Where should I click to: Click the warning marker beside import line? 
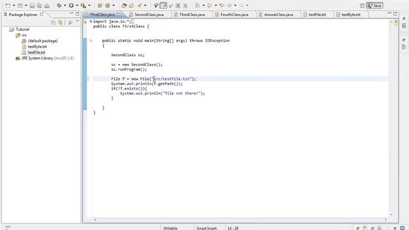point(85,22)
